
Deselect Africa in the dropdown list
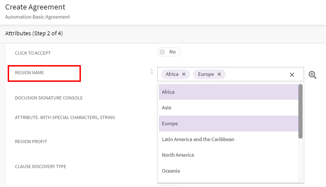click(x=228, y=92)
